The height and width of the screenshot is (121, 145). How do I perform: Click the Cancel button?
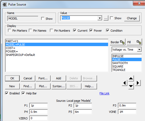(x=28, y=78)
